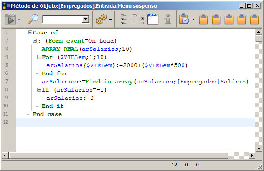Open the search combo box arrow
This screenshot has width=264, height=171.
[86, 20]
